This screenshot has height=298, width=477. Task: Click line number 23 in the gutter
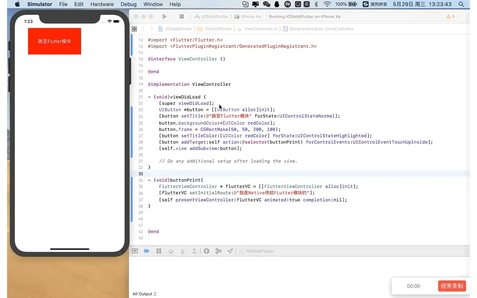pos(140,110)
